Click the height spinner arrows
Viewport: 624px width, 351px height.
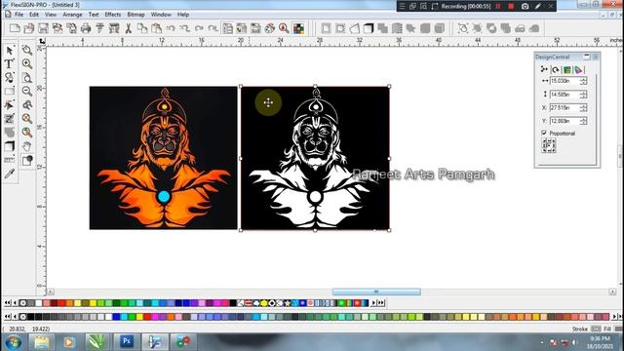[x=583, y=95]
